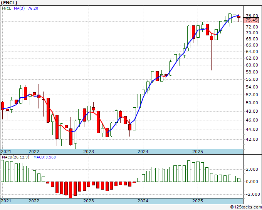This screenshot has height=210, width=262.
Task: Click 2022 on the MACD panel timeline
Action: [34, 201]
